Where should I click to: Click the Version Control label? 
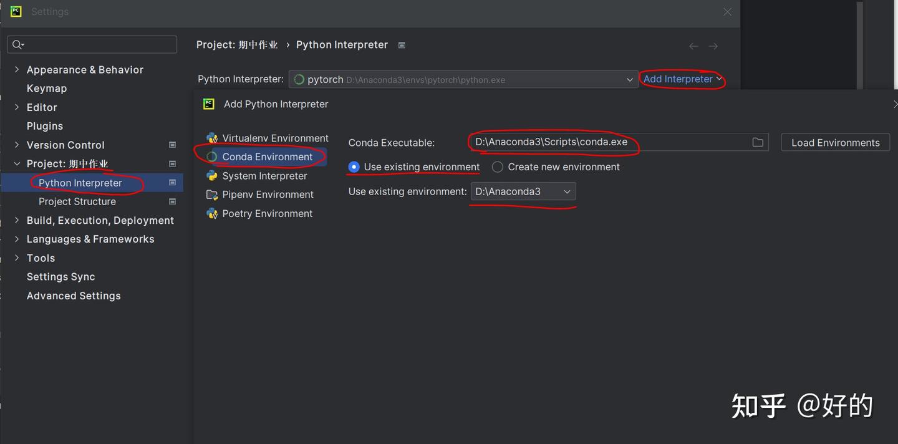click(65, 145)
